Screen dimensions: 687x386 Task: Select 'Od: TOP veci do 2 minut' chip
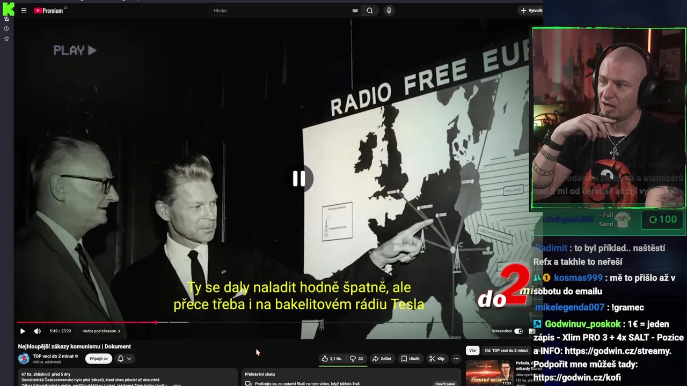[506, 351]
